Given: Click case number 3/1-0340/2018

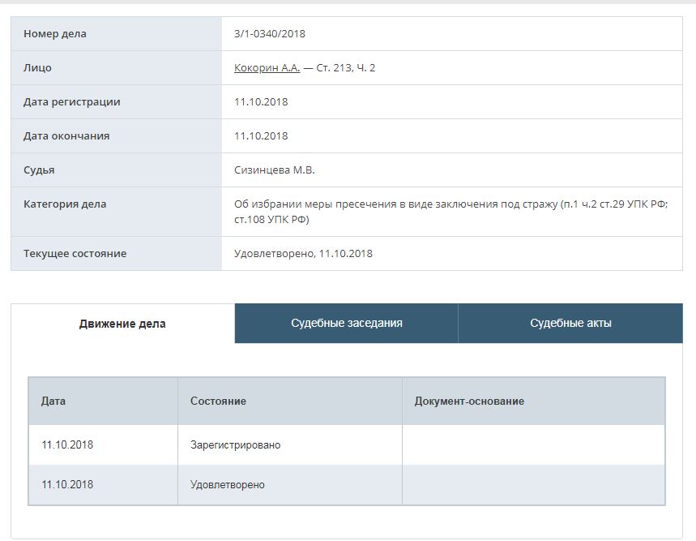Looking at the screenshot, I should pyautogui.click(x=269, y=34).
